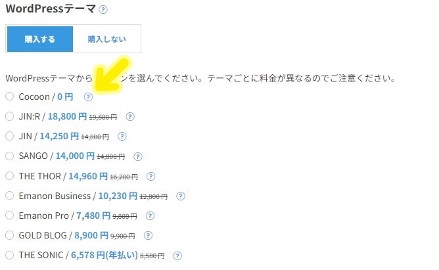The width and height of the screenshot is (439, 270).
Task: Select Emanon Pro radio button
Action: pyautogui.click(x=9, y=215)
